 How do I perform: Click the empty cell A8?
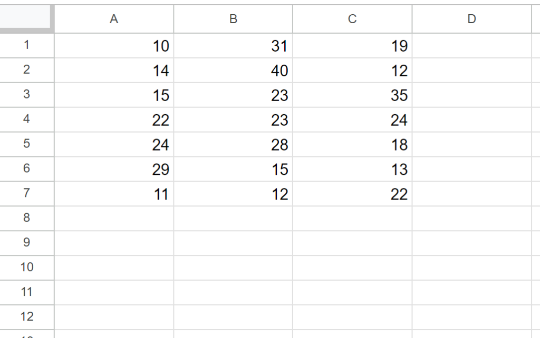tap(114, 218)
